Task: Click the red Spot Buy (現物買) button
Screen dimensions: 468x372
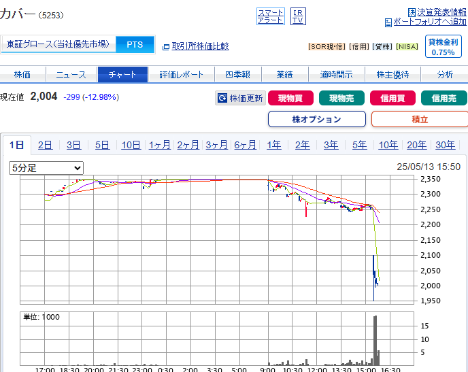Action: click(290, 98)
